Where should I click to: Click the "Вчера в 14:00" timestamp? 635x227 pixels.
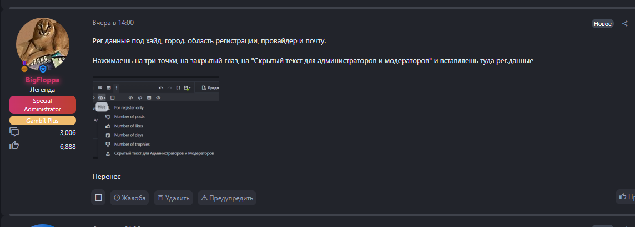click(x=113, y=23)
